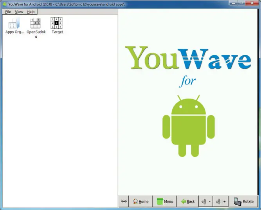Close the YouWave window
The width and height of the screenshot is (261, 210).
pyautogui.click(x=252, y=3)
